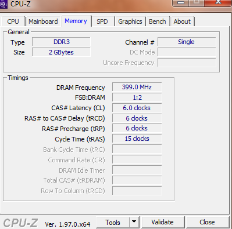Click the RAS# to CAS# Delay (tRCD) label

(x=65, y=118)
